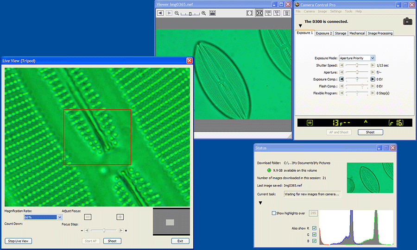Viewport: 417px width, 250px height.
Task: Click Shutter Speed slider
Action: 357,65
